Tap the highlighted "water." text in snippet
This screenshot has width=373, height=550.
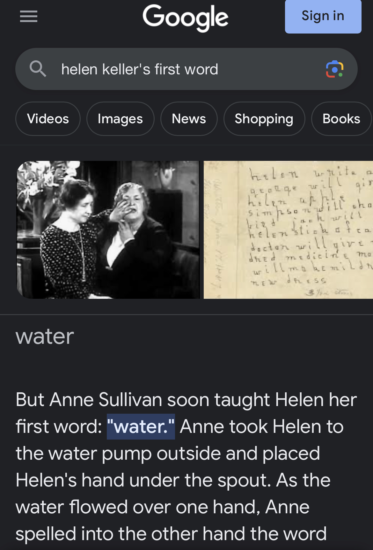[141, 426]
